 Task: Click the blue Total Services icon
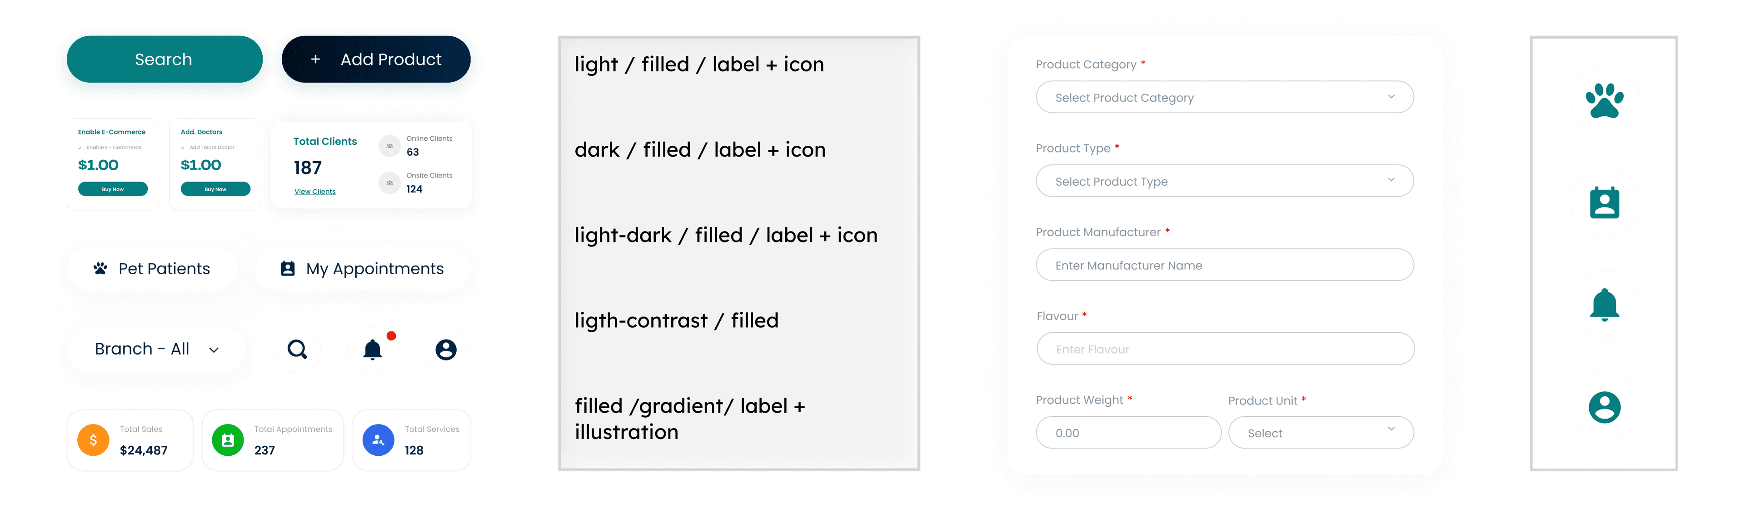378,440
